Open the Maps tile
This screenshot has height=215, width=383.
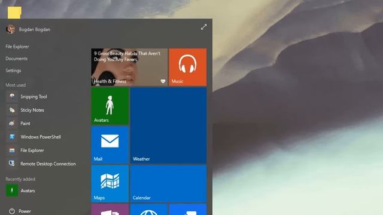coord(110,183)
